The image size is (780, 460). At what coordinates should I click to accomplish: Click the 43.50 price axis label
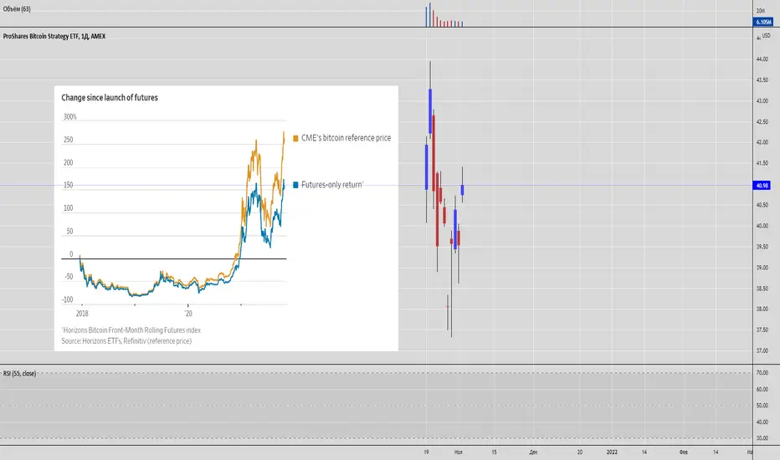(x=762, y=80)
